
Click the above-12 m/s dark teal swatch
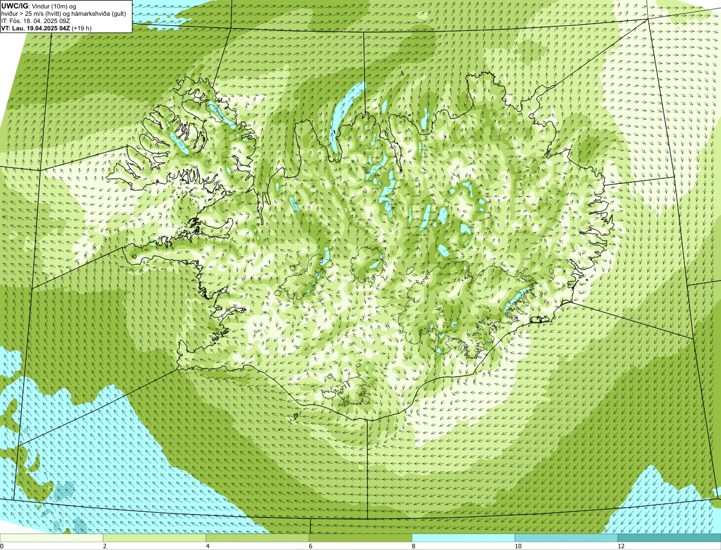669,538
